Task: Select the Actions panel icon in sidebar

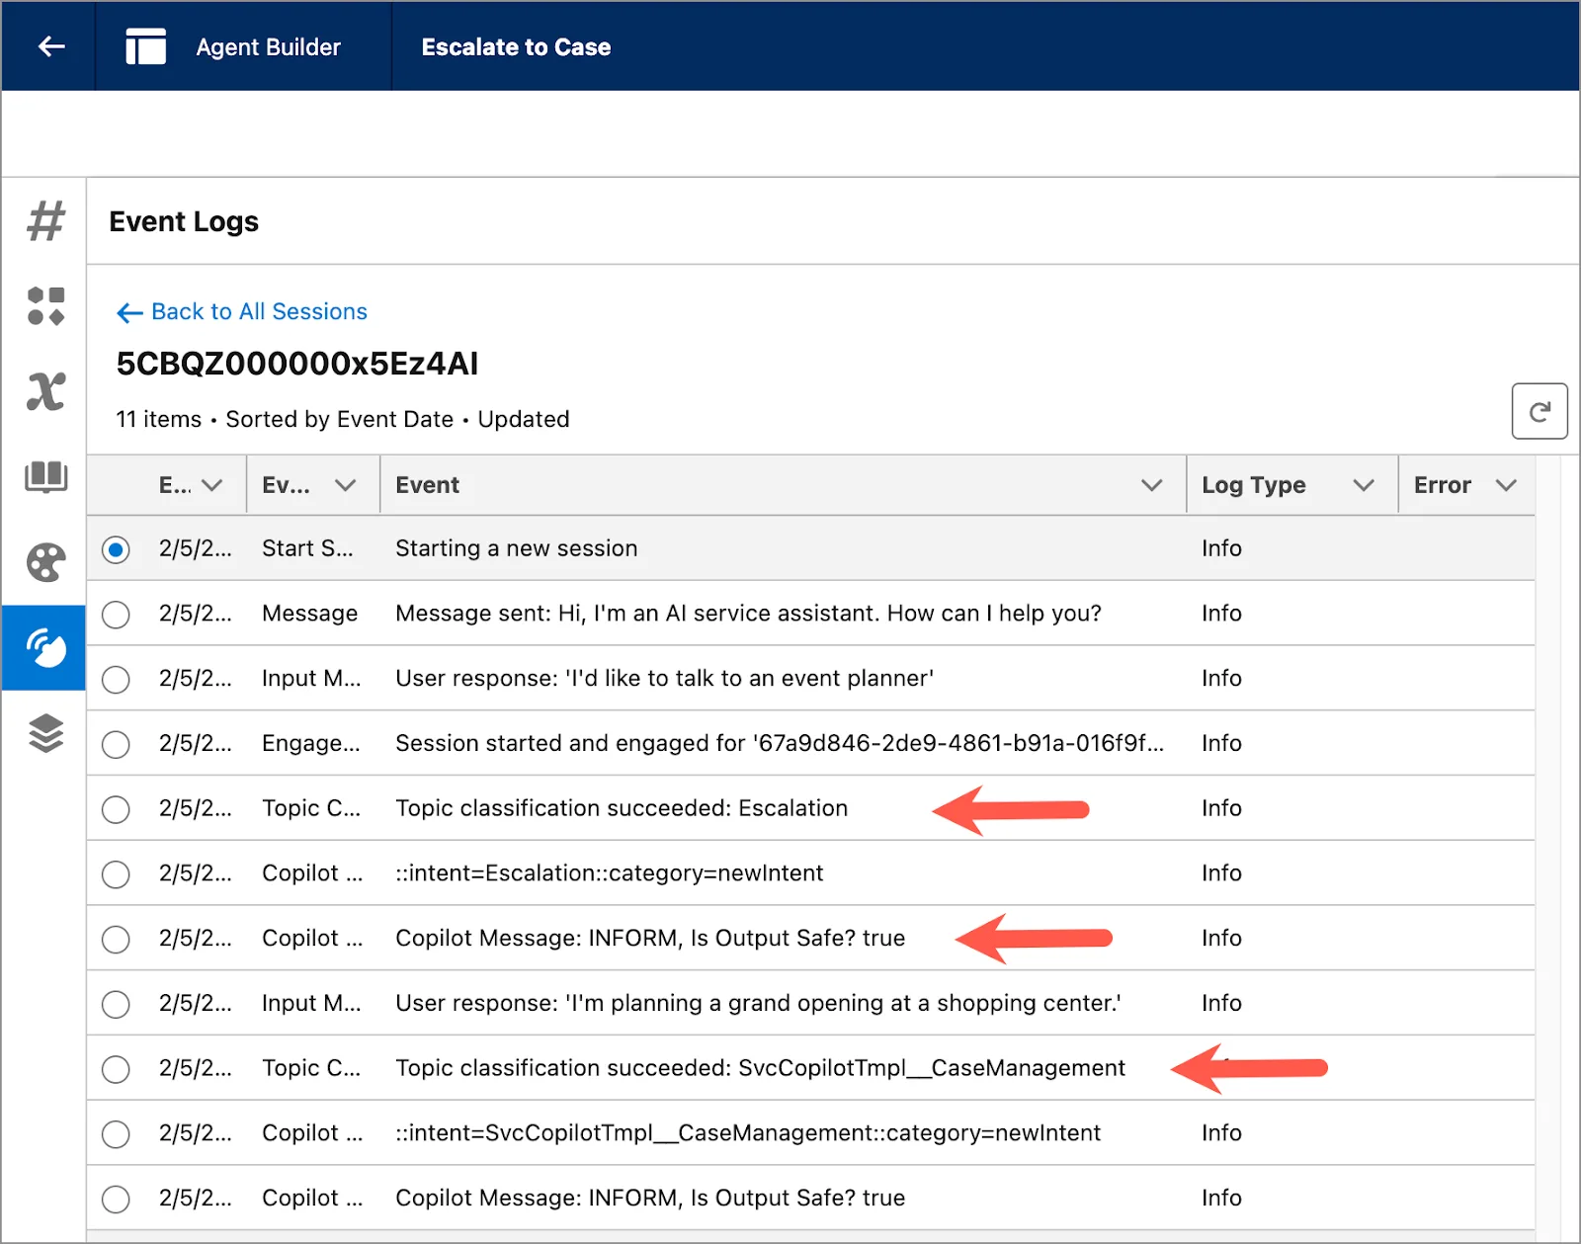Action: click(x=43, y=306)
